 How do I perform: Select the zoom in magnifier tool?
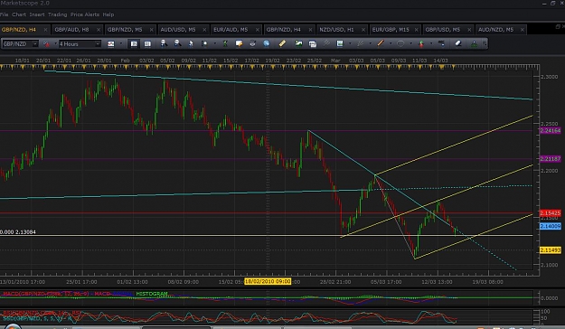164,43
